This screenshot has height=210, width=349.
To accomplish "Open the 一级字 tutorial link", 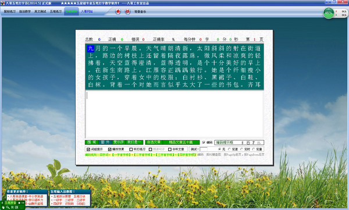I will pyautogui.click(x=58, y=200).
